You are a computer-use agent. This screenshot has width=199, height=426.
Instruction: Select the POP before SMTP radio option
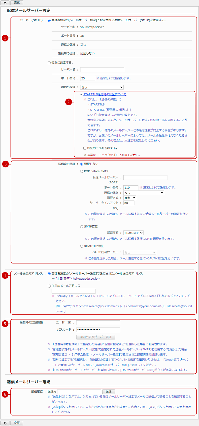[82, 171]
